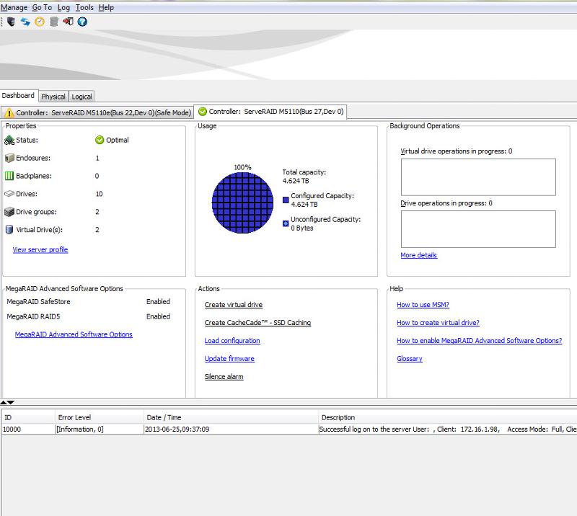The width and height of the screenshot is (577, 516).
Task: Click the Error Level column header
Action: click(100, 417)
